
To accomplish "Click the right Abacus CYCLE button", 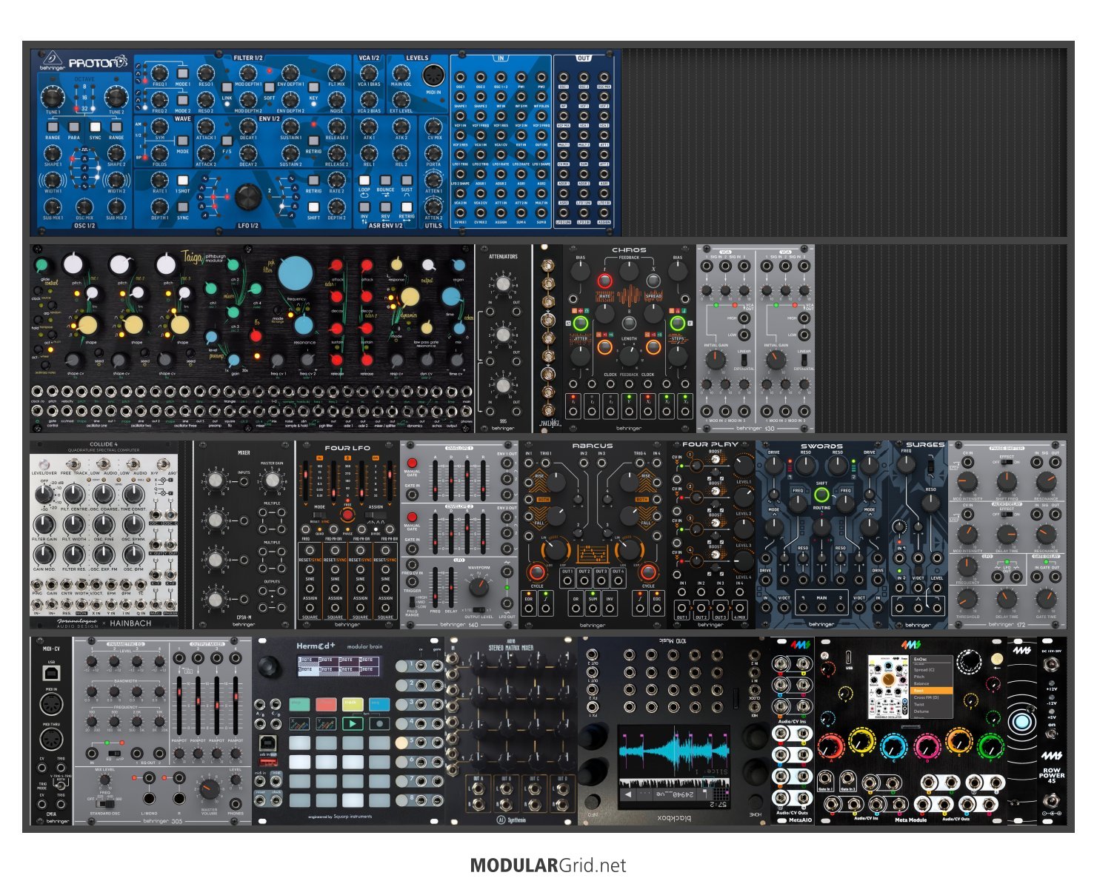I will coord(648,572).
